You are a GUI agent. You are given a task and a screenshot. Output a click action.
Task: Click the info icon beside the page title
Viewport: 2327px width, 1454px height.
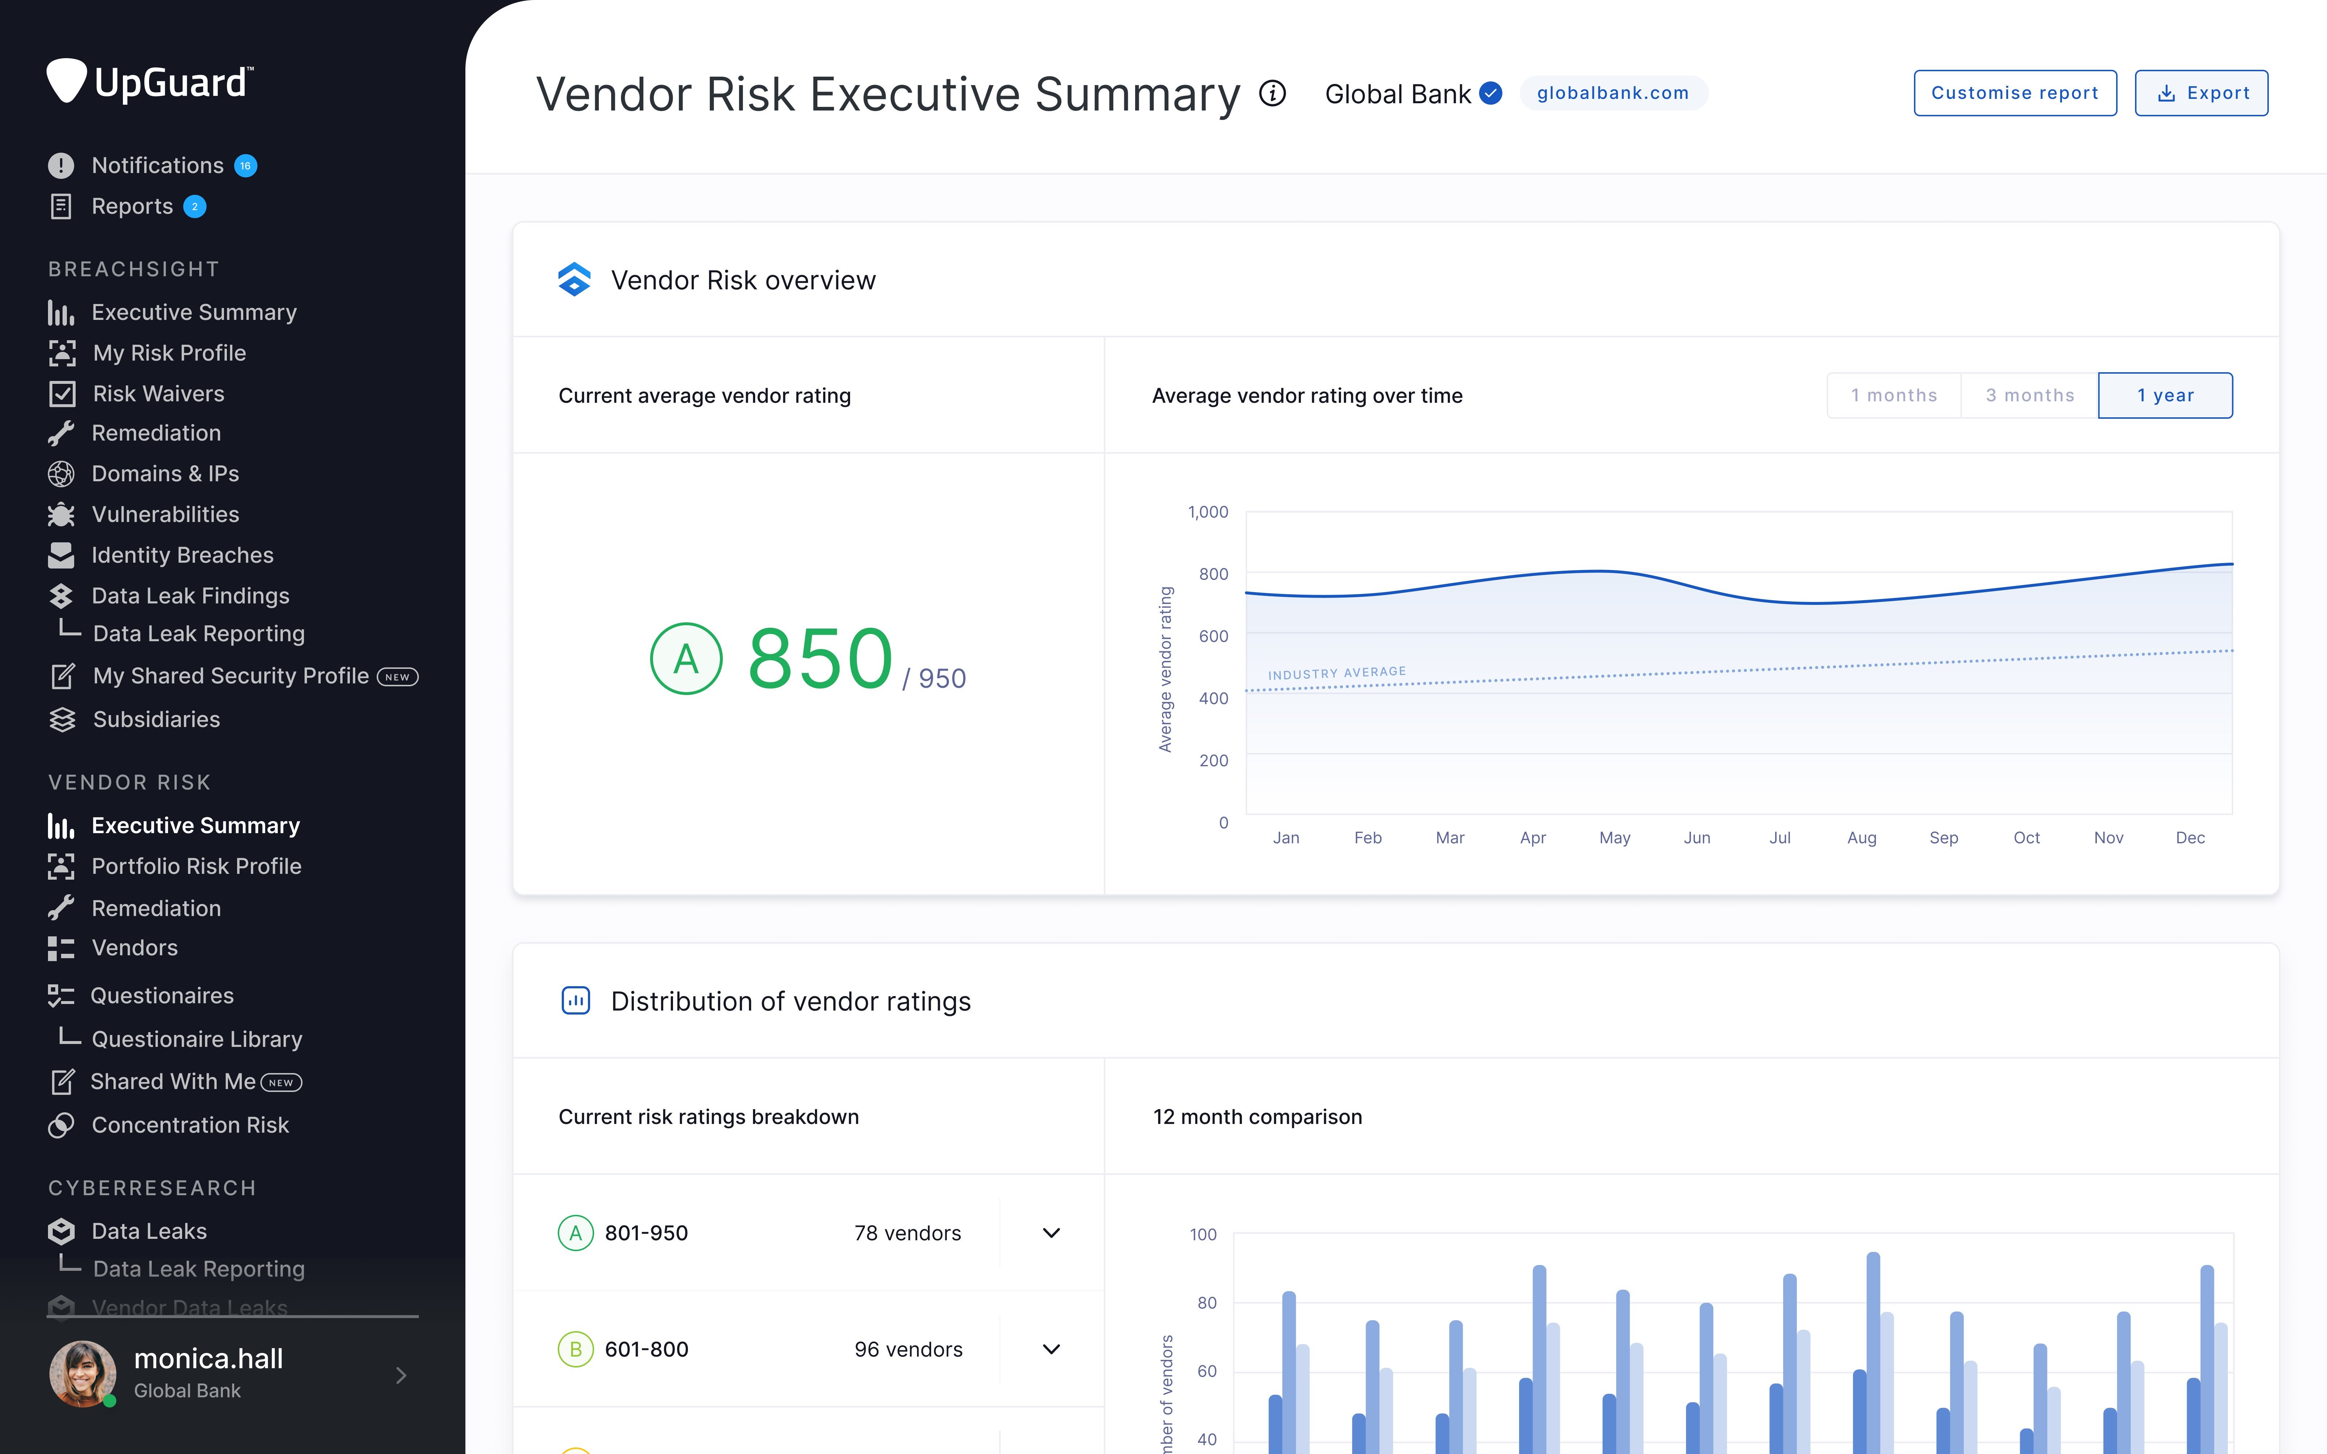[1272, 93]
